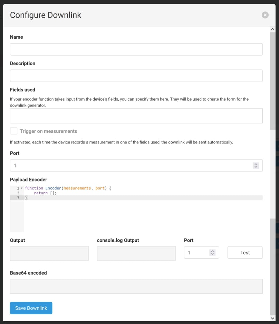Click Save Downlink to store the configuration

(x=31, y=308)
